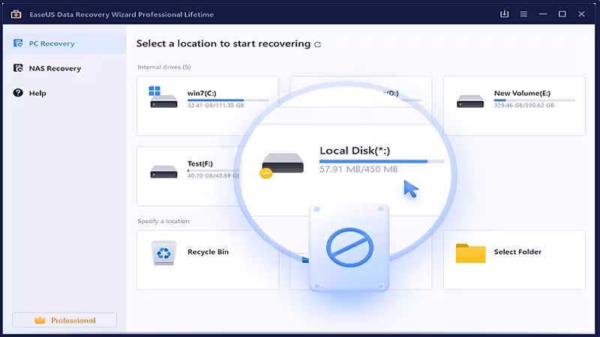Open the Help section

pyautogui.click(x=64, y=93)
